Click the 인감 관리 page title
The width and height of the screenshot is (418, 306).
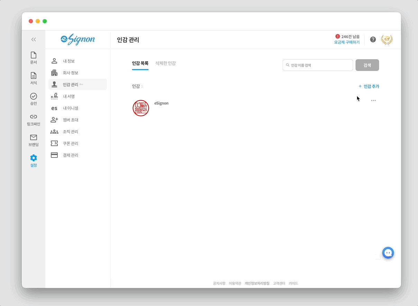[x=128, y=40]
